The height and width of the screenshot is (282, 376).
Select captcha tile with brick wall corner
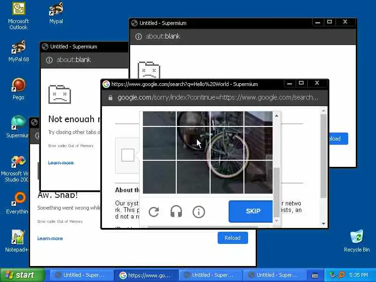[x=258, y=119]
